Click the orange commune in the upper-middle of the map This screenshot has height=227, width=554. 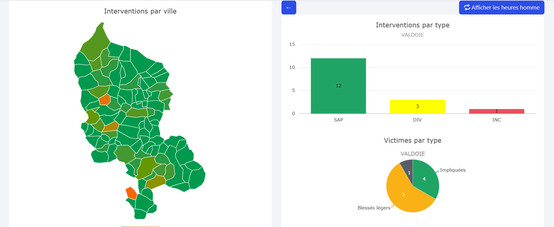[105, 99]
